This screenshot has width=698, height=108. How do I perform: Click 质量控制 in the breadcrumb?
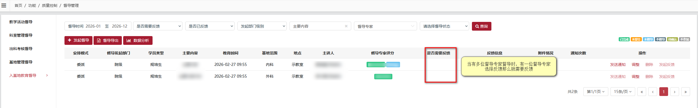coord(50,5)
